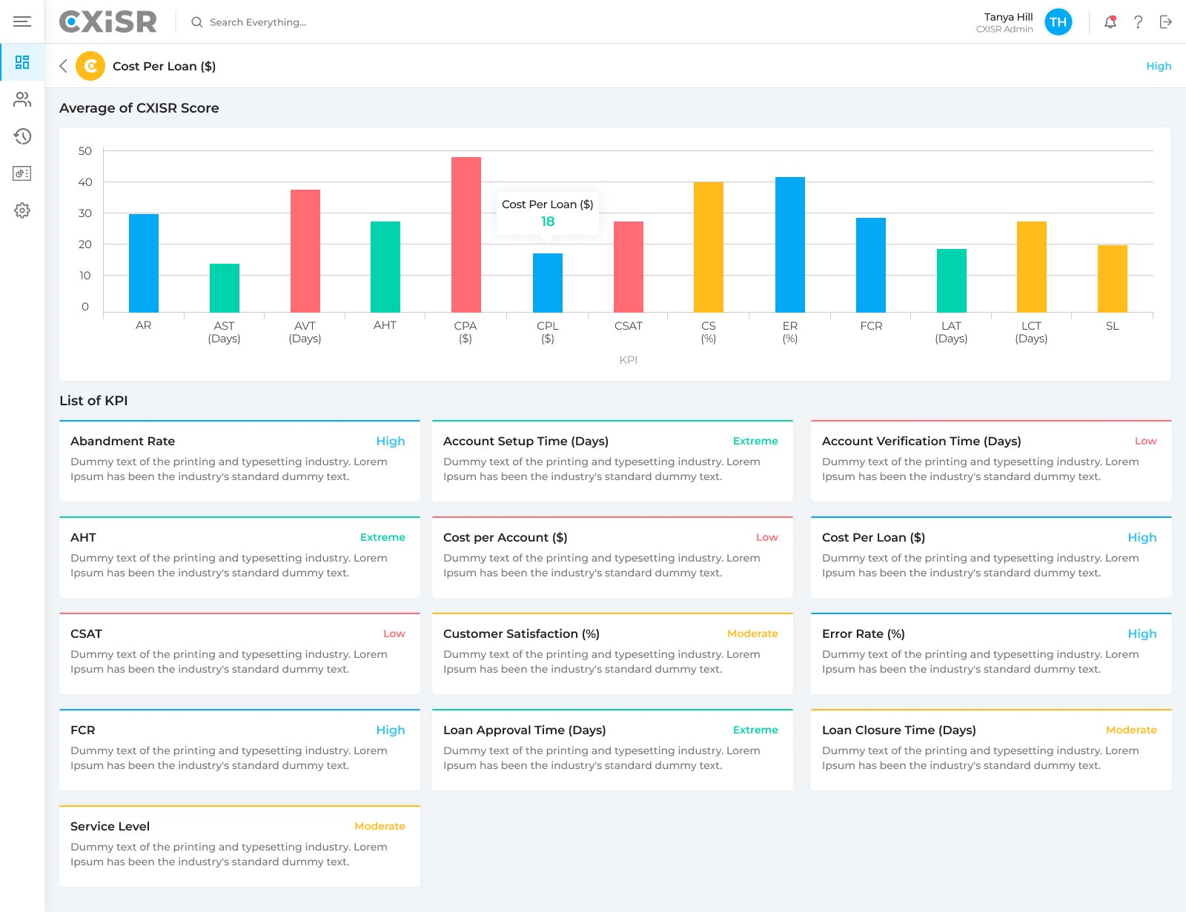Click the CXISR logo
1186x912 pixels.
[108, 22]
